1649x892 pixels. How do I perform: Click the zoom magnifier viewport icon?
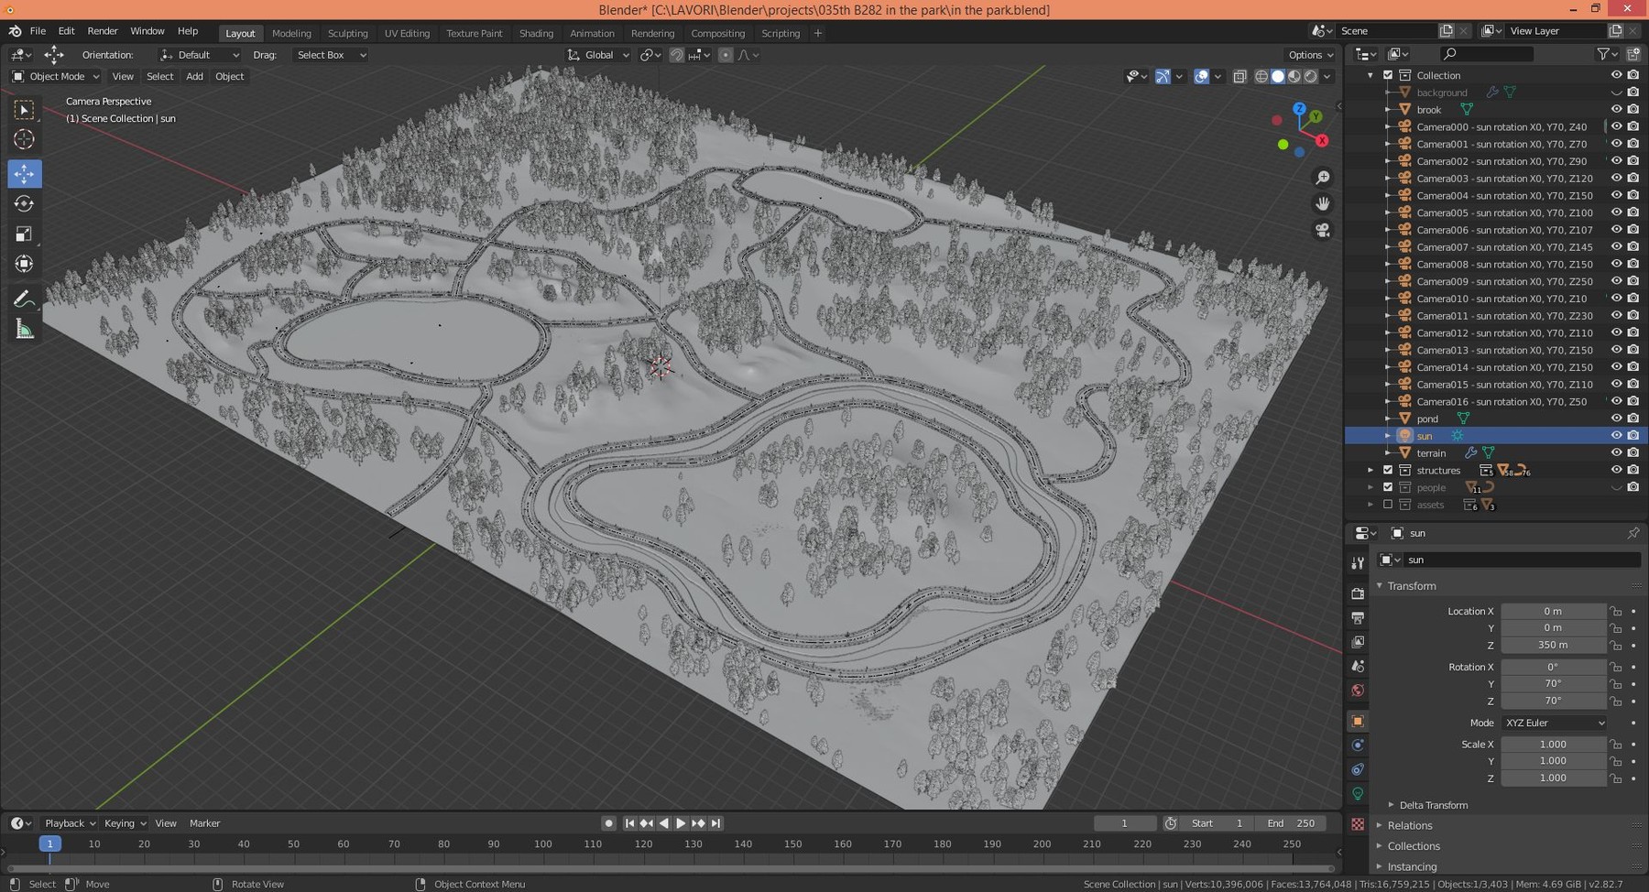pos(1322,178)
